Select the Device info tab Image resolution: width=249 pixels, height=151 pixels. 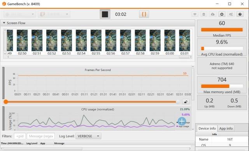pos(207,128)
